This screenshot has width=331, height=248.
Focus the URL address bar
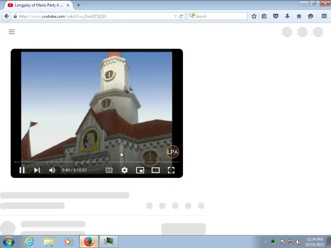pyautogui.click(x=95, y=16)
